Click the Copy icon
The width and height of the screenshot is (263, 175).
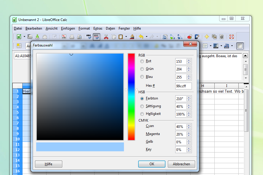[114, 37]
